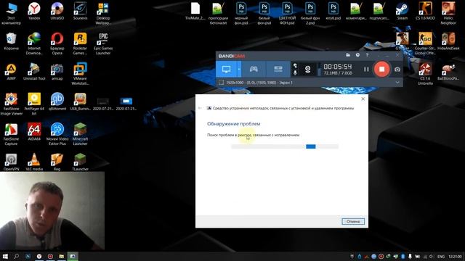Screen dimensions: 465x261
Task: Go back with troubleshooter back arrow
Action: pos(200,108)
